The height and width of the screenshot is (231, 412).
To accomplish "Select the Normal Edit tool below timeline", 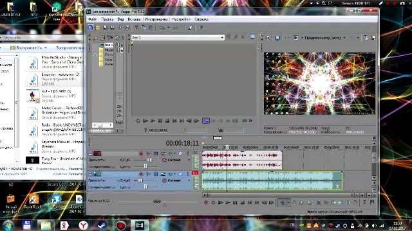I will (x=283, y=203).
